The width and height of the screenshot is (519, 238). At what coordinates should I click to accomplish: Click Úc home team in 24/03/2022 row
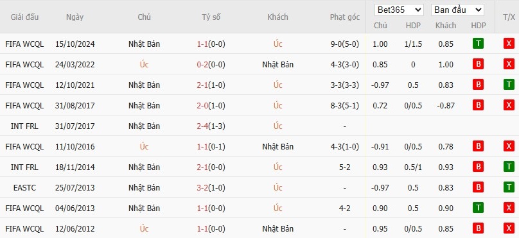(x=144, y=64)
